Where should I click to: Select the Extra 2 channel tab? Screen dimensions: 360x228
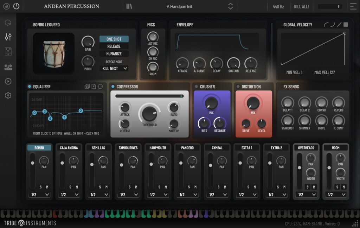coord(276,148)
